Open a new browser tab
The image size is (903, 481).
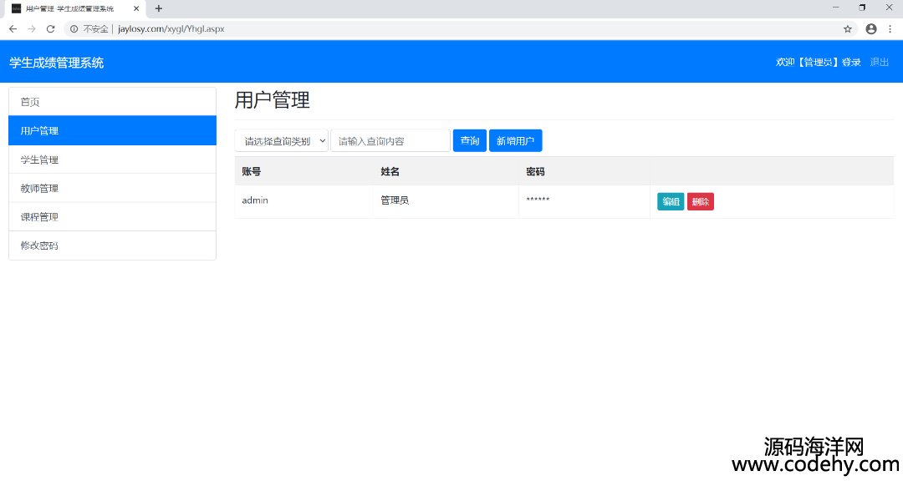[x=159, y=8]
